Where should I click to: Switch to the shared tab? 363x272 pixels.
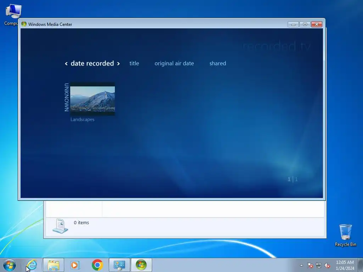[x=218, y=63]
